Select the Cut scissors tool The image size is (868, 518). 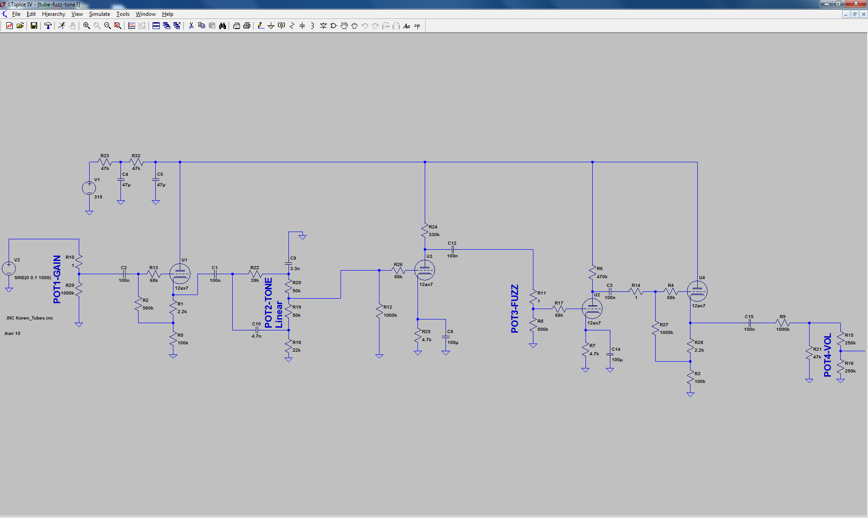(191, 26)
